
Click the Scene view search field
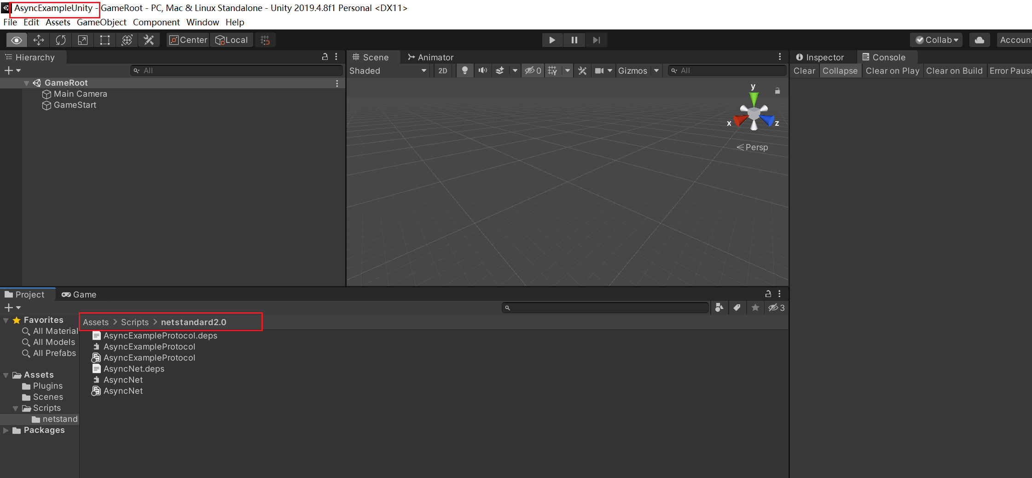(x=727, y=70)
